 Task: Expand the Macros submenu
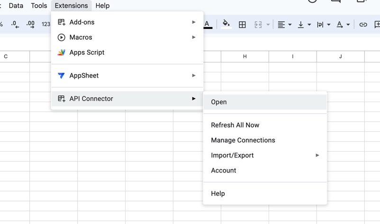click(127, 37)
